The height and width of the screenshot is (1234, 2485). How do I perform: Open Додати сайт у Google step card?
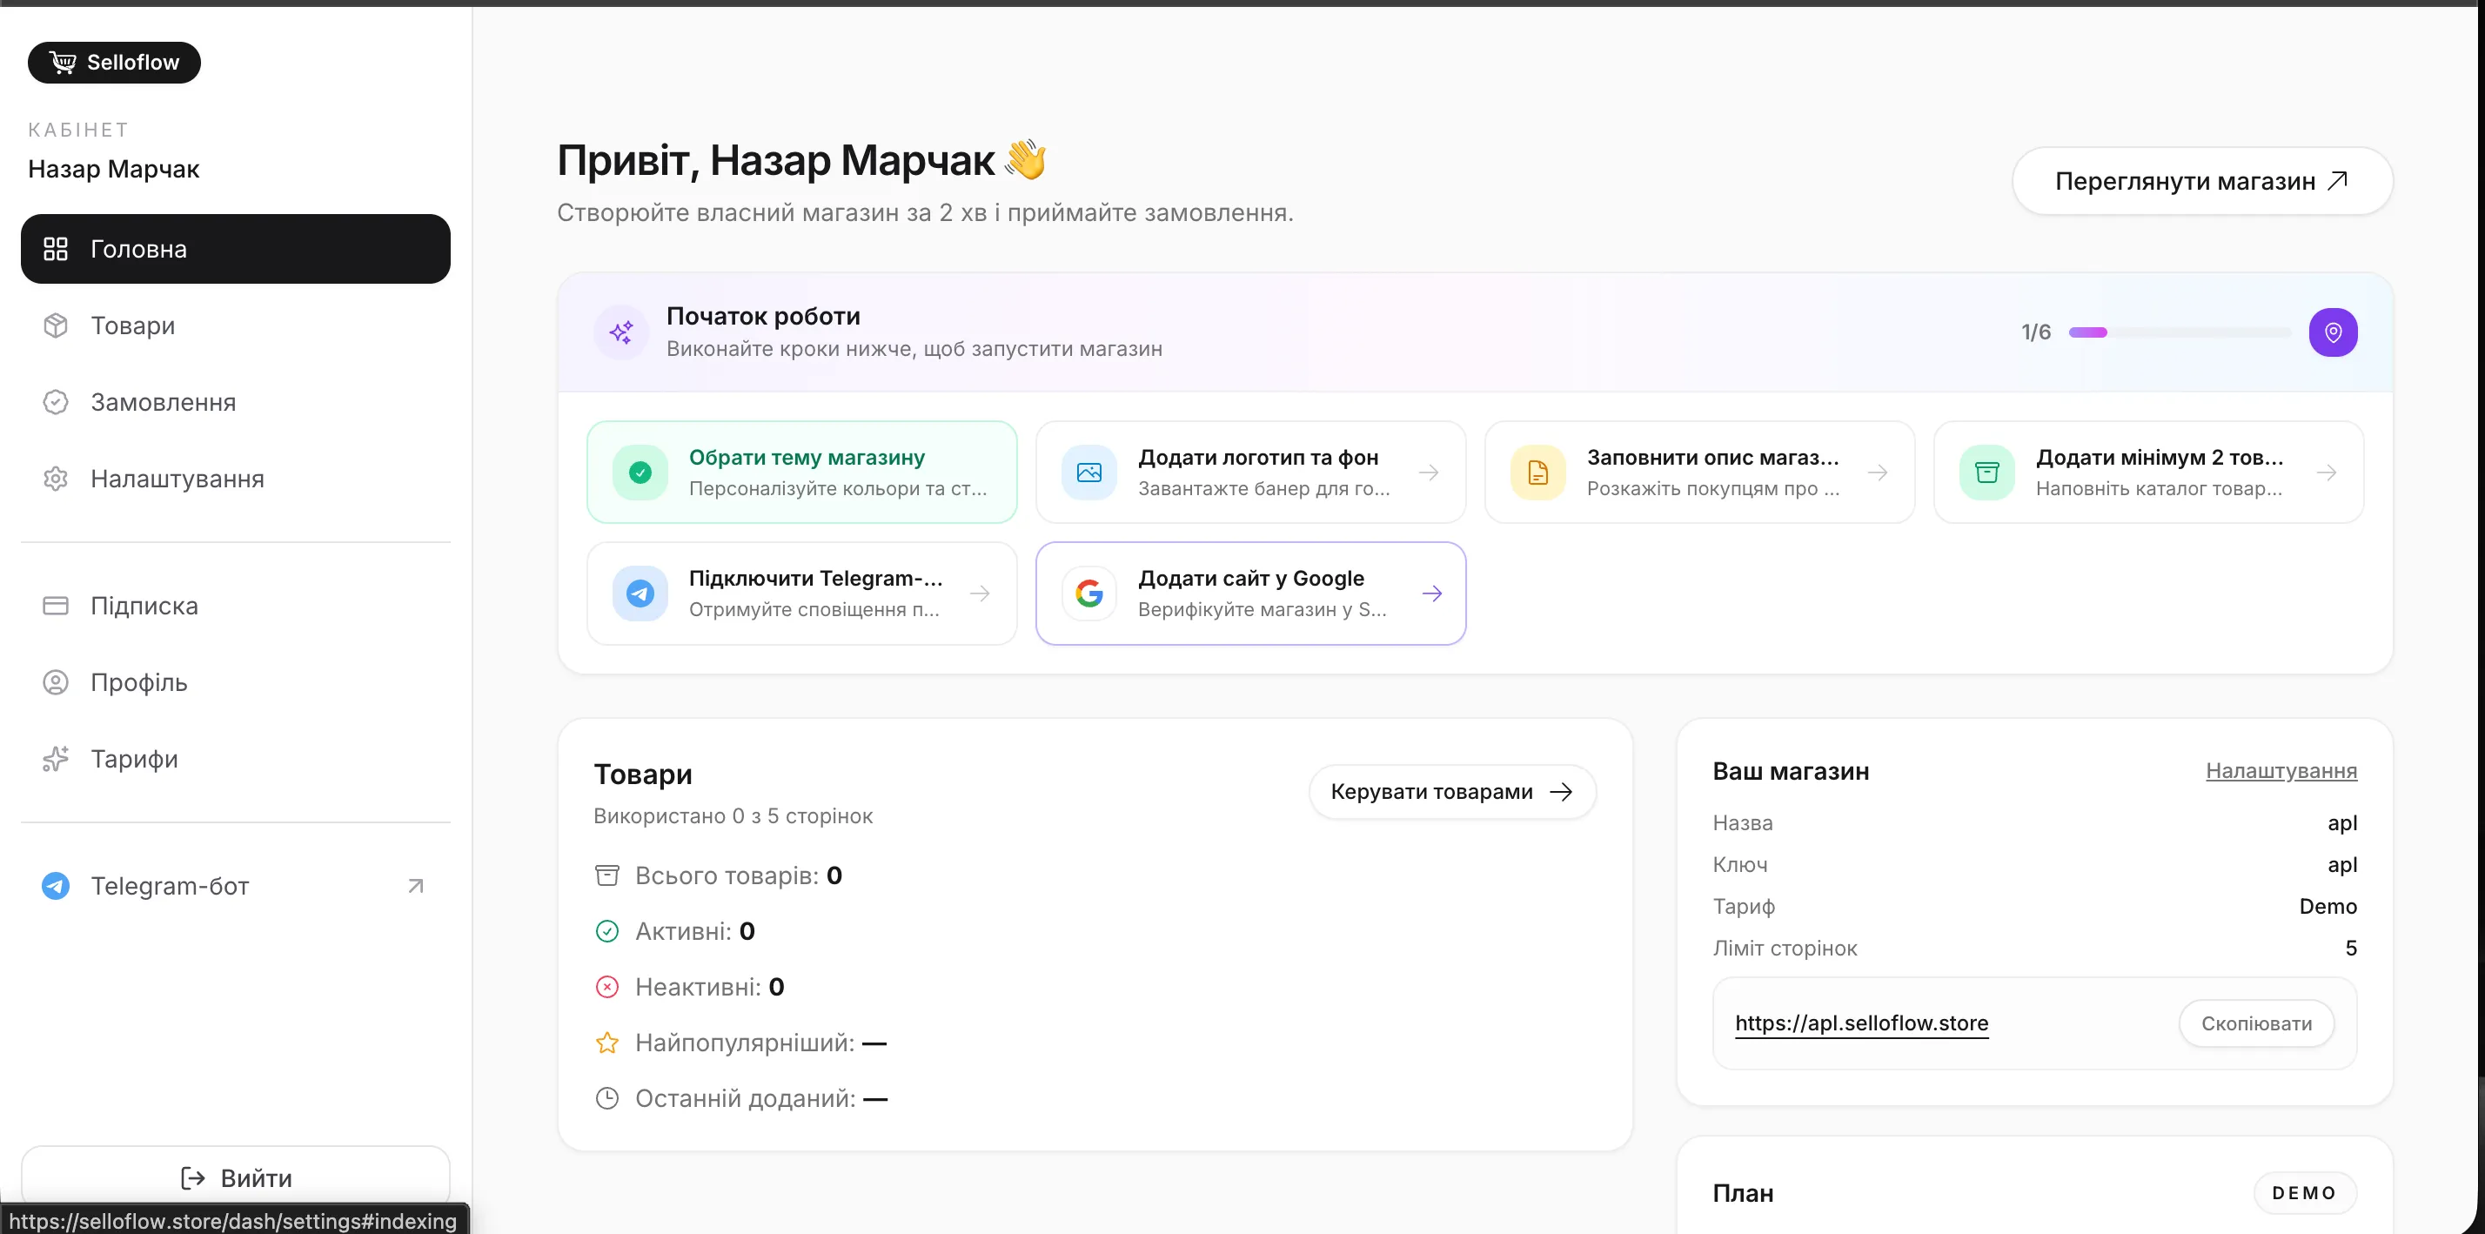[1250, 594]
